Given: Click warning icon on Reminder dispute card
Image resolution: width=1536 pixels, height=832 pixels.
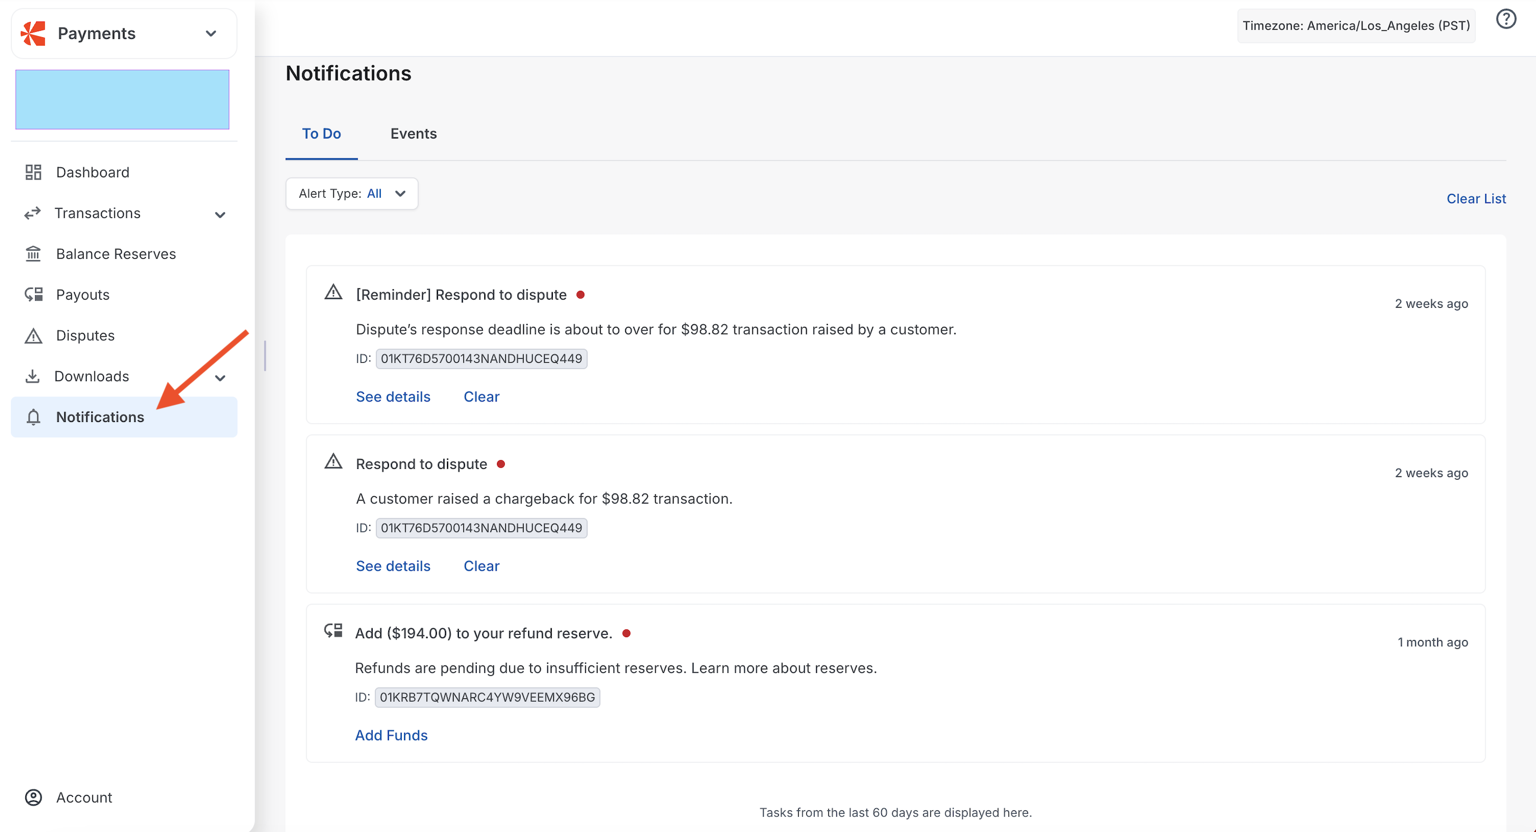Looking at the screenshot, I should pyautogui.click(x=333, y=293).
